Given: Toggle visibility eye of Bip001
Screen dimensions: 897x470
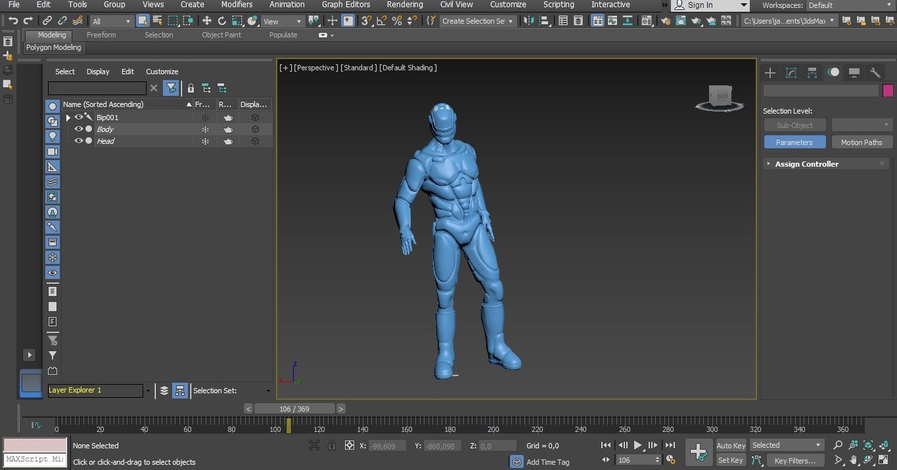Looking at the screenshot, I should click(79, 117).
